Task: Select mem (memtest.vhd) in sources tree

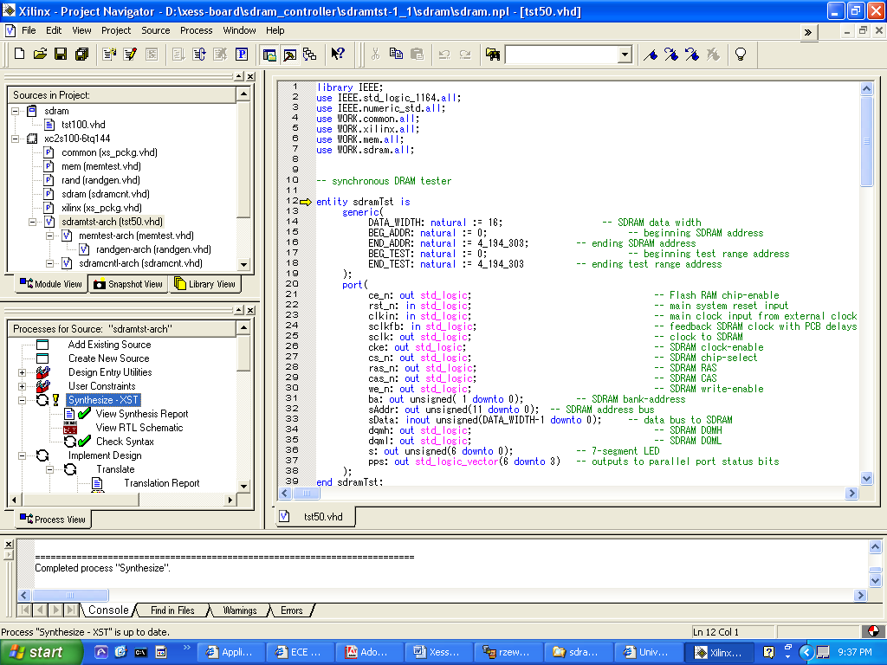Action: pos(100,166)
